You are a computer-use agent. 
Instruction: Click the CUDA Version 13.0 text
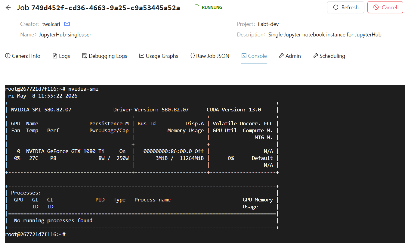pos(234,110)
